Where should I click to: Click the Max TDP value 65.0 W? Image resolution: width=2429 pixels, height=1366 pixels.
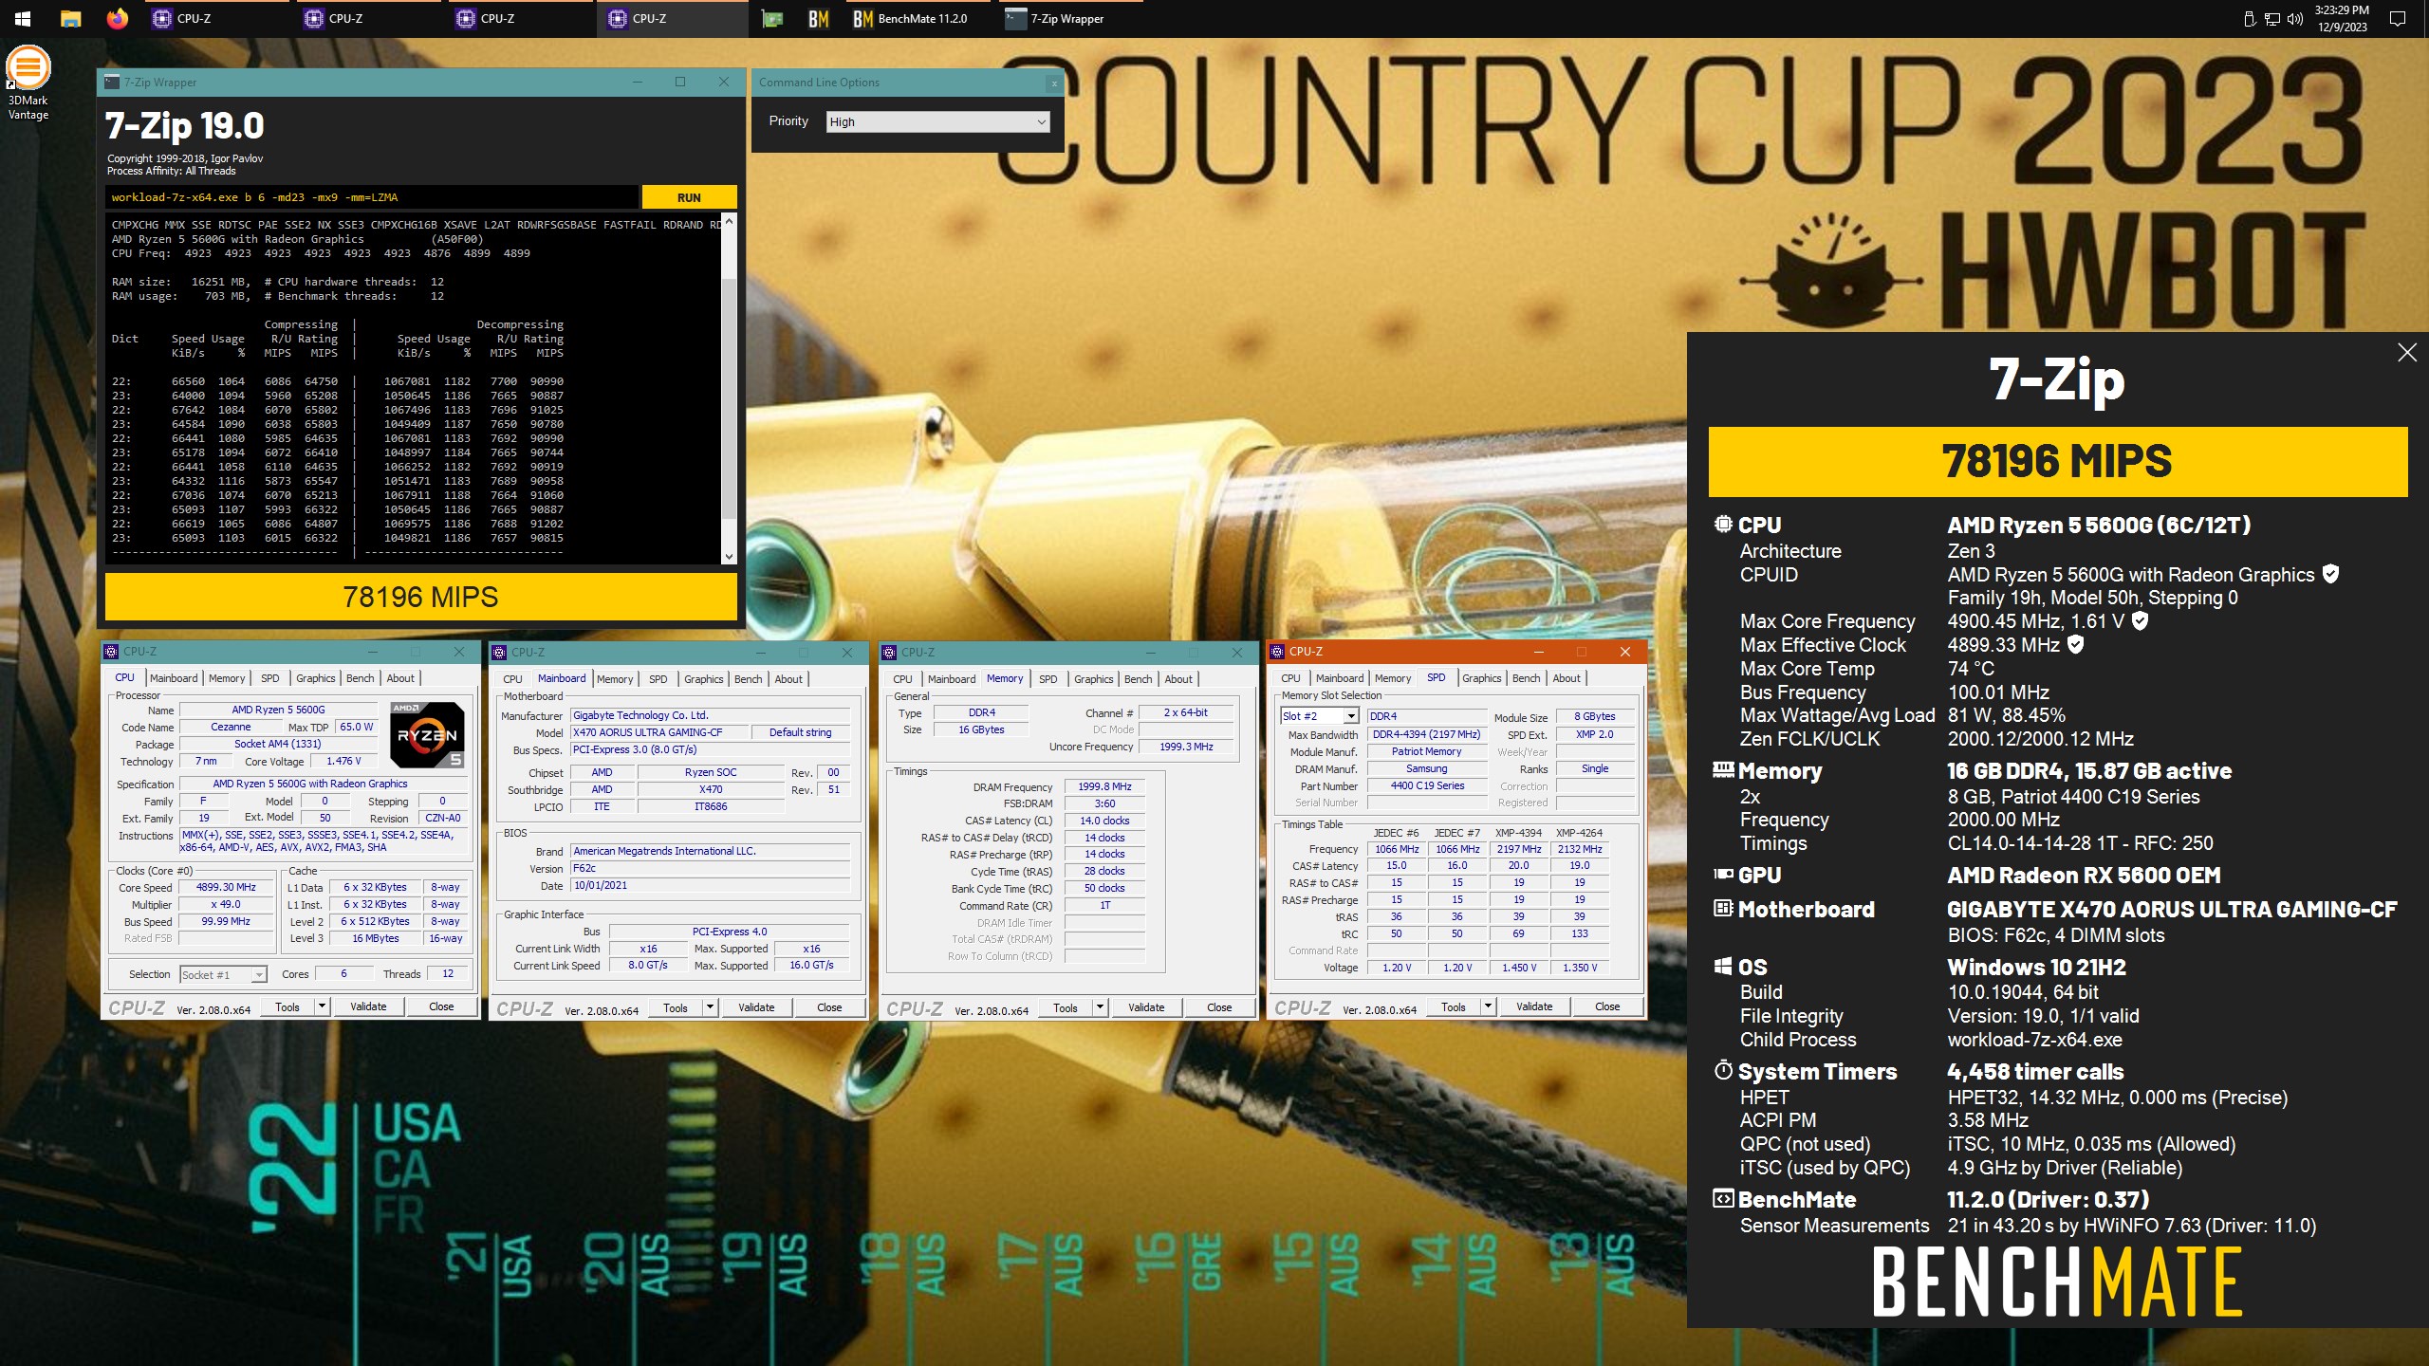pyautogui.click(x=356, y=727)
